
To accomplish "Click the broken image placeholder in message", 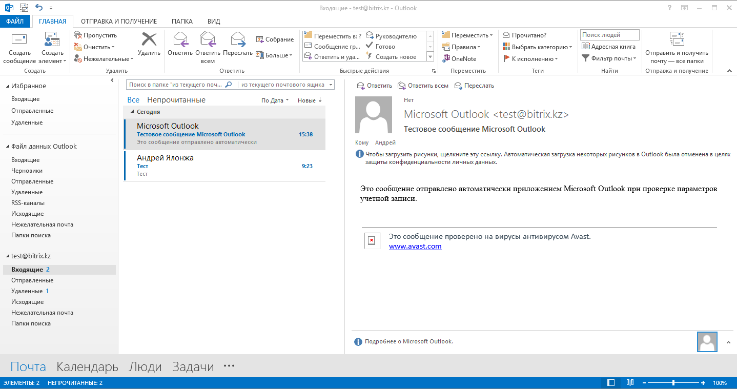I will pos(372,240).
